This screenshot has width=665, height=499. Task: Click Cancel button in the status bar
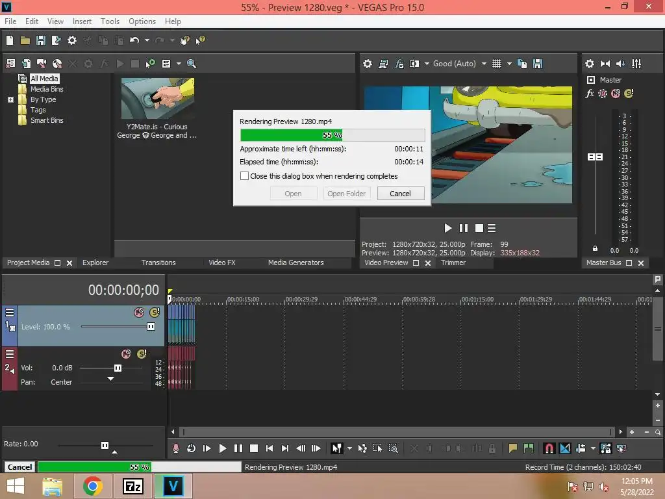19,467
